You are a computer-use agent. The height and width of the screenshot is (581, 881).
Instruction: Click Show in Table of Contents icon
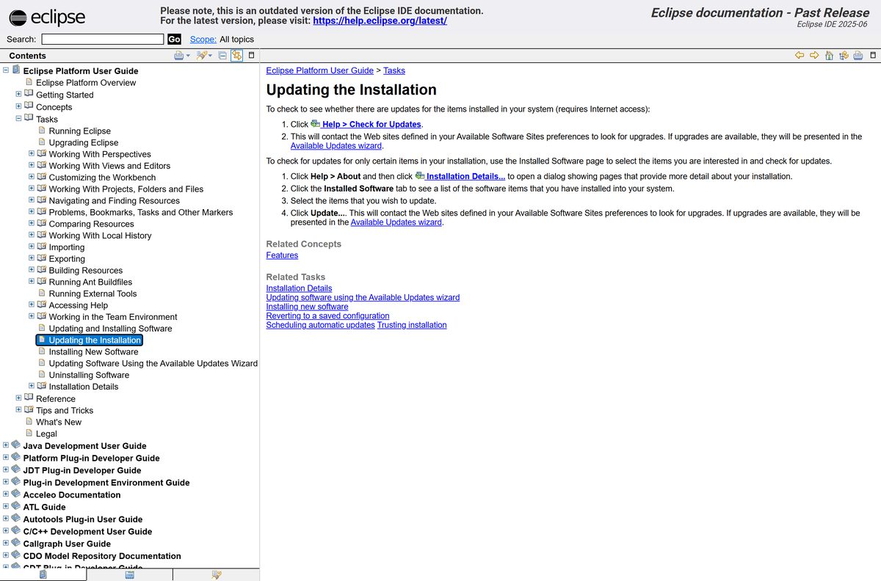[844, 56]
